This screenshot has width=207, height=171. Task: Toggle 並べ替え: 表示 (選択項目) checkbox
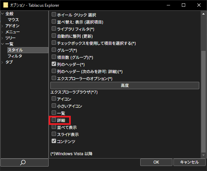tap(54, 22)
